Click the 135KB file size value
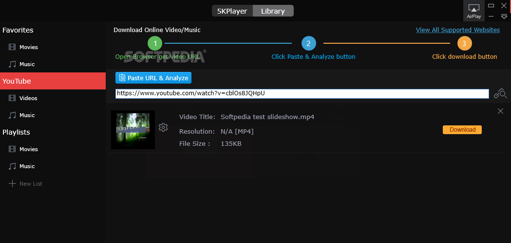Viewport: 511px width, 243px height. pos(231,143)
